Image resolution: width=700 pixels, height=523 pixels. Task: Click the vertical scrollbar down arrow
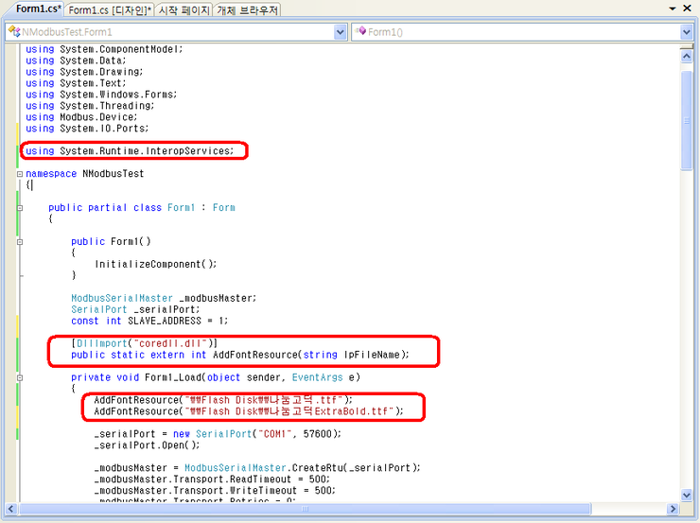[x=687, y=495]
